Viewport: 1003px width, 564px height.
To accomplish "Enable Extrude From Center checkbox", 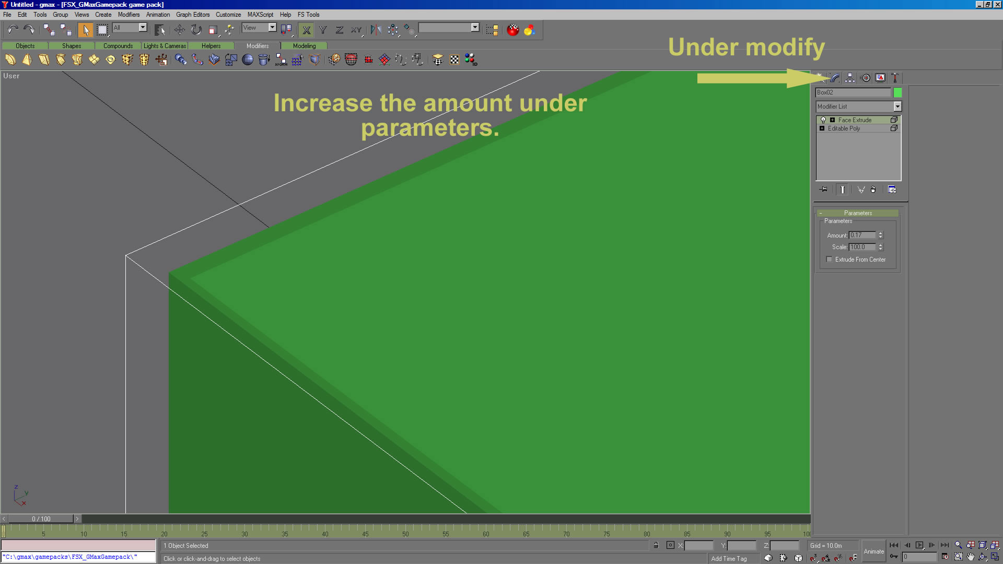I will coord(829,260).
